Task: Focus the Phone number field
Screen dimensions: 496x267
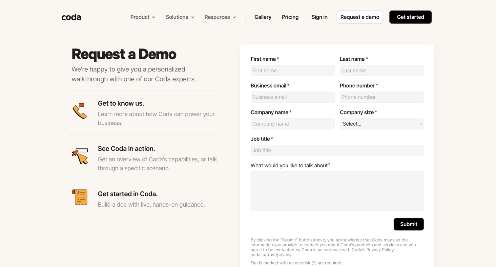Action: click(x=382, y=97)
